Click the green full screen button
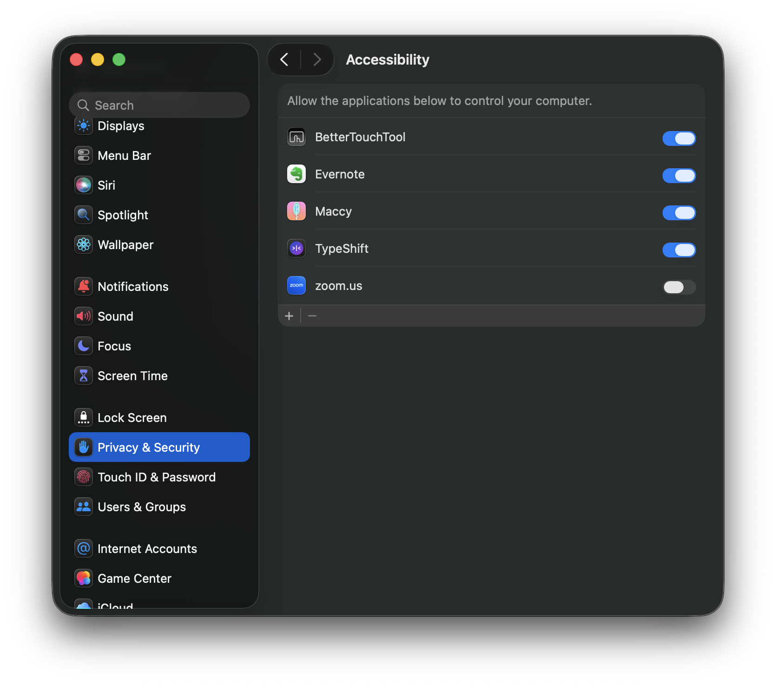776x685 pixels. click(119, 59)
